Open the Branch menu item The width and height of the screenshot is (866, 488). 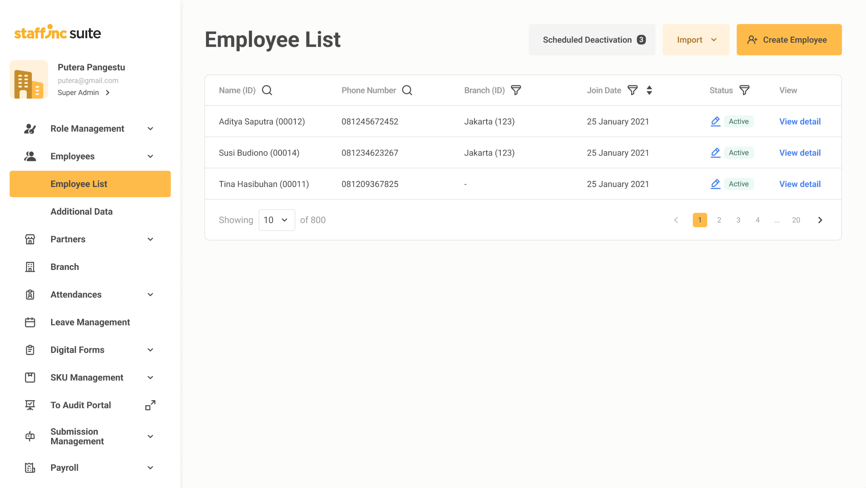pos(65,267)
